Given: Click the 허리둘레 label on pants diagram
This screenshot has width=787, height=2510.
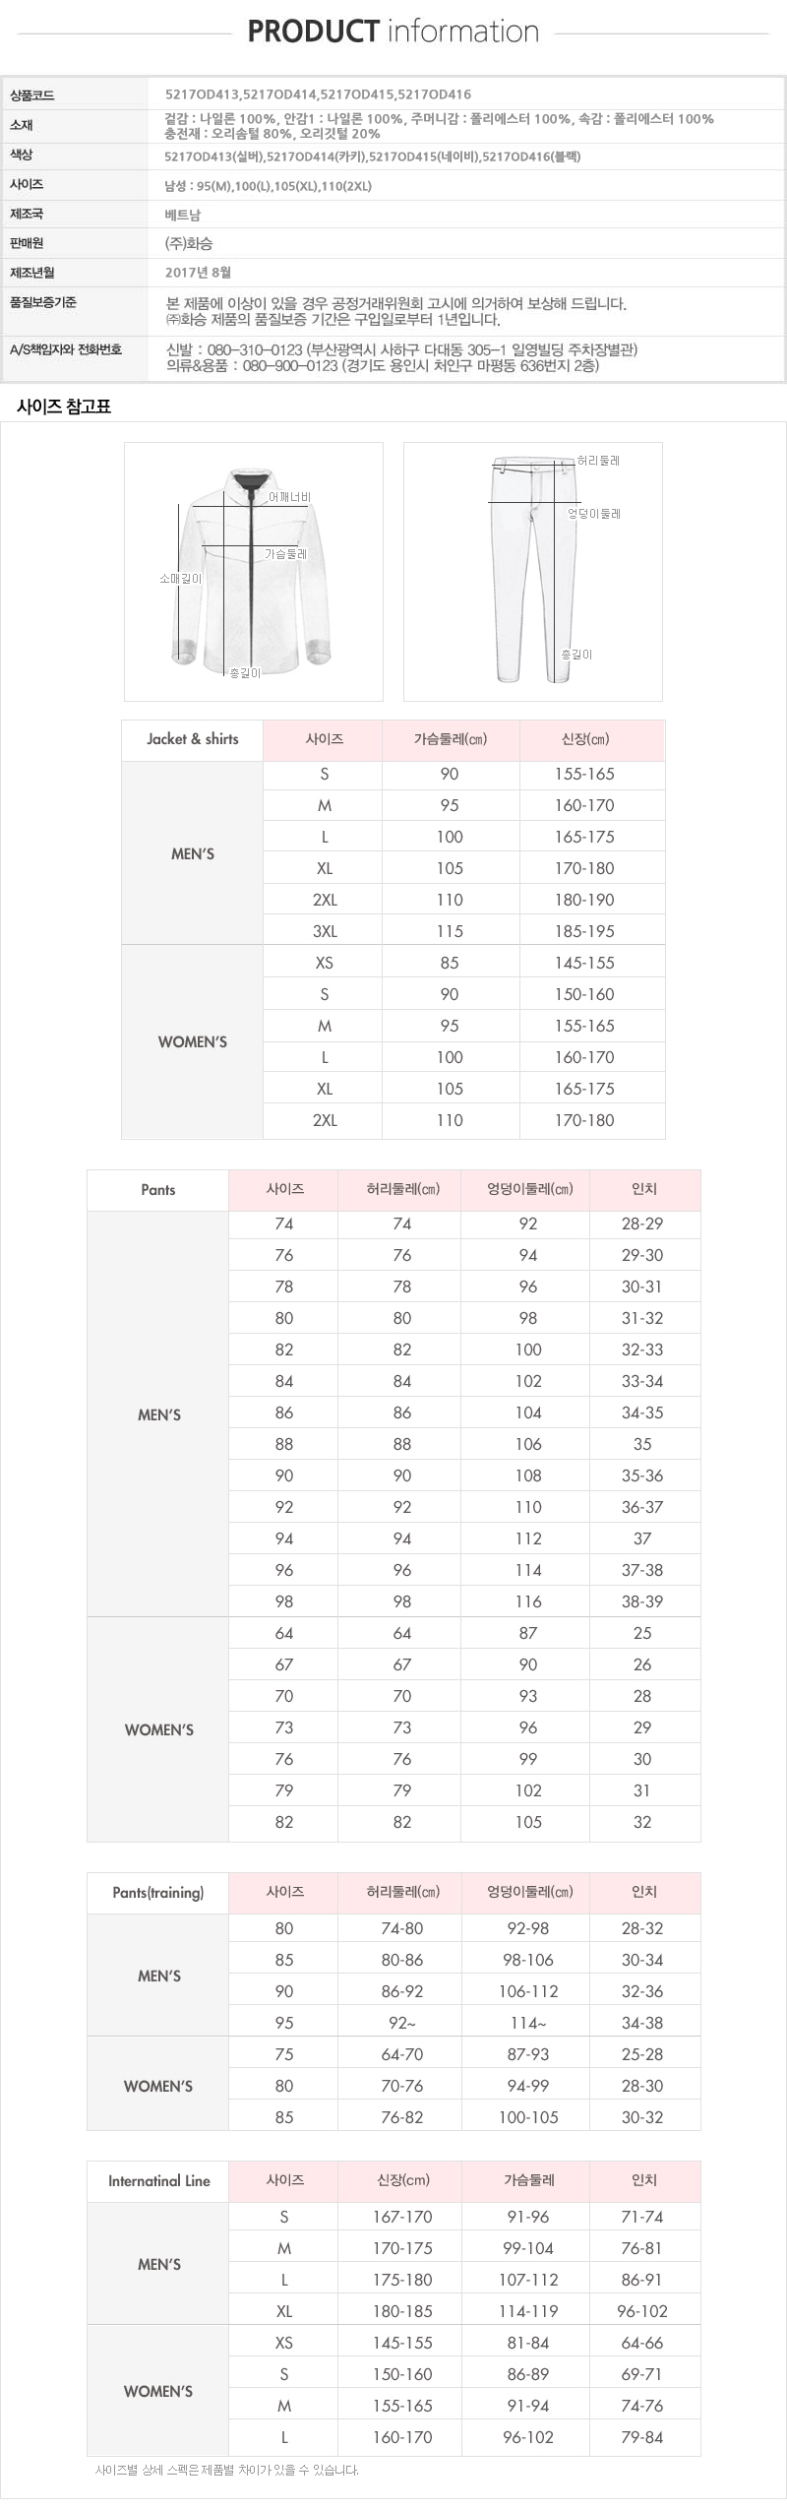Looking at the screenshot, I should (x=598, y=461).
